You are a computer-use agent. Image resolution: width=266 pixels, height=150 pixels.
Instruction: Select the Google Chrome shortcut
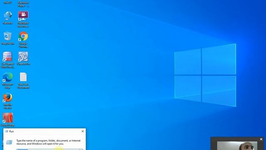[x=23, y=40]
